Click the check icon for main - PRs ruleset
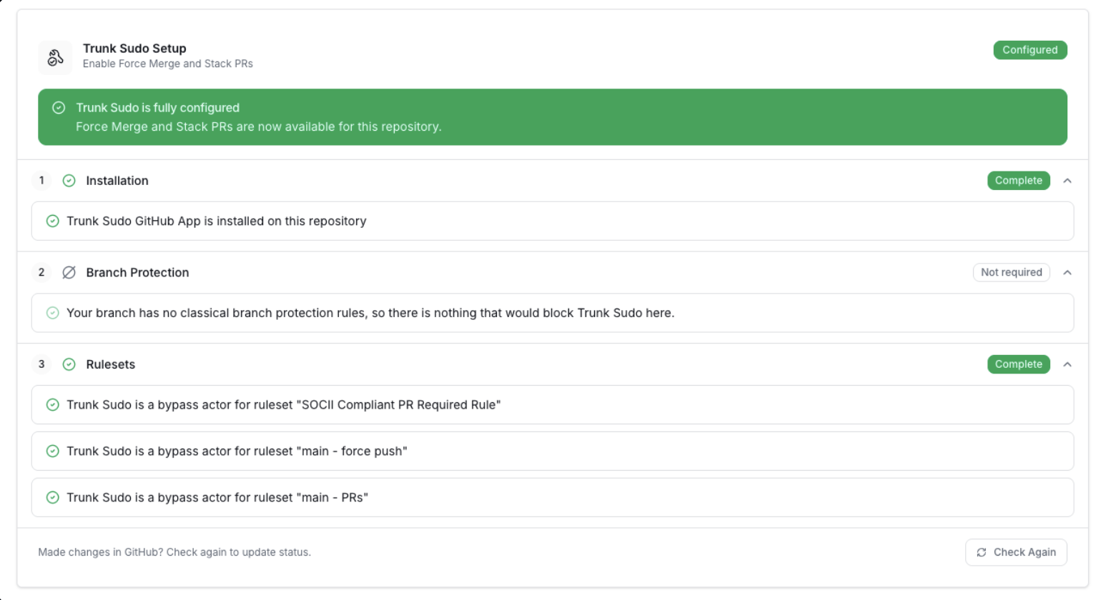The image size is (1101, 600). 52,497
